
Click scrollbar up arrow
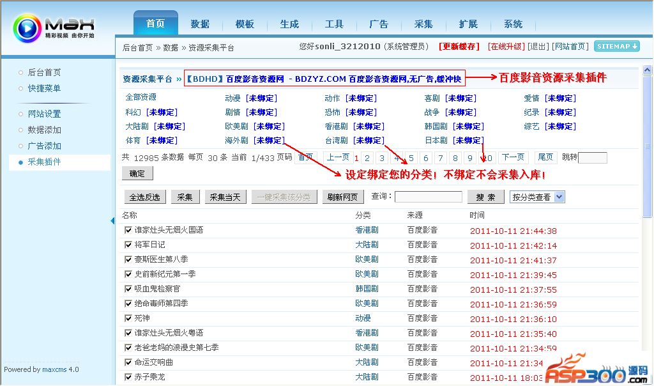(647, 70)
